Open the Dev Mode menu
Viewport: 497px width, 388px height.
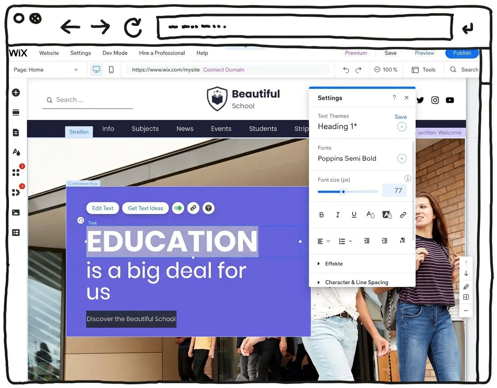(115, 53)
